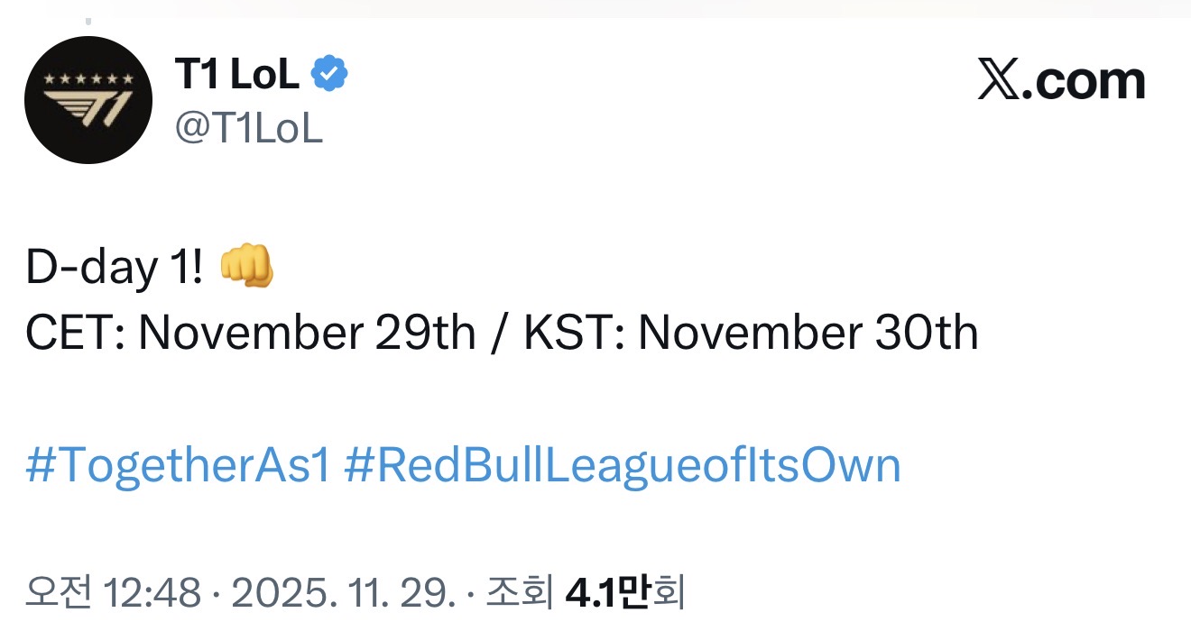Open the T1 LoL display name

pyautogui.click(x=237, y=76)
